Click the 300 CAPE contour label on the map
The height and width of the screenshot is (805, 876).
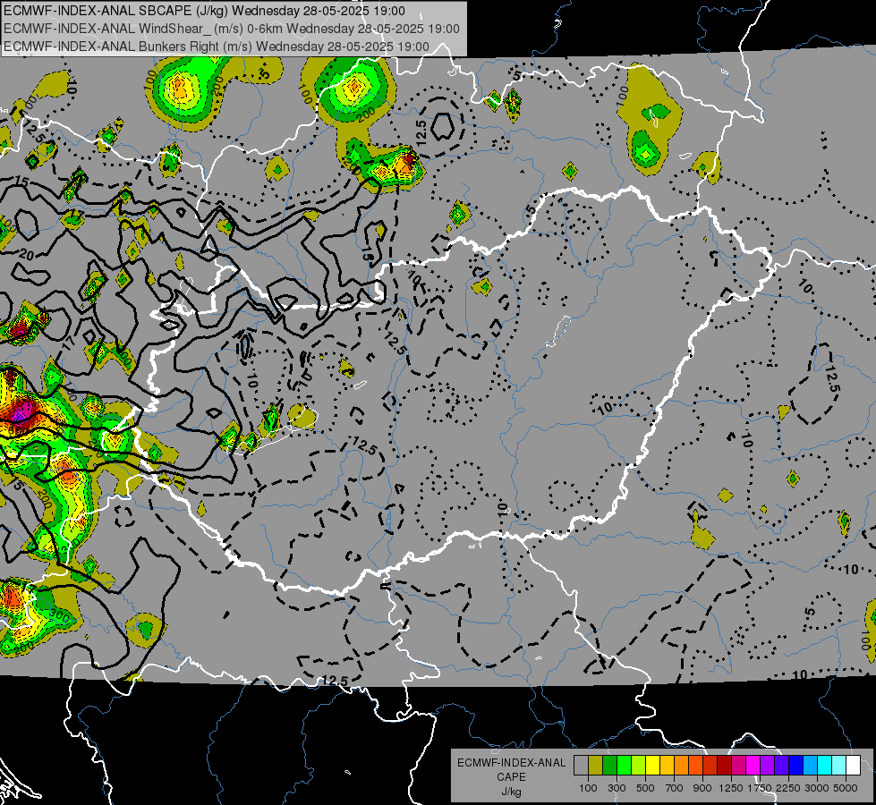tap(60, 617)
